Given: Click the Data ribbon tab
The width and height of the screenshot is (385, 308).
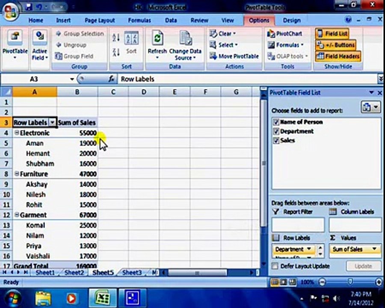Looking at the screenshot, I should [x=171, y=21].
